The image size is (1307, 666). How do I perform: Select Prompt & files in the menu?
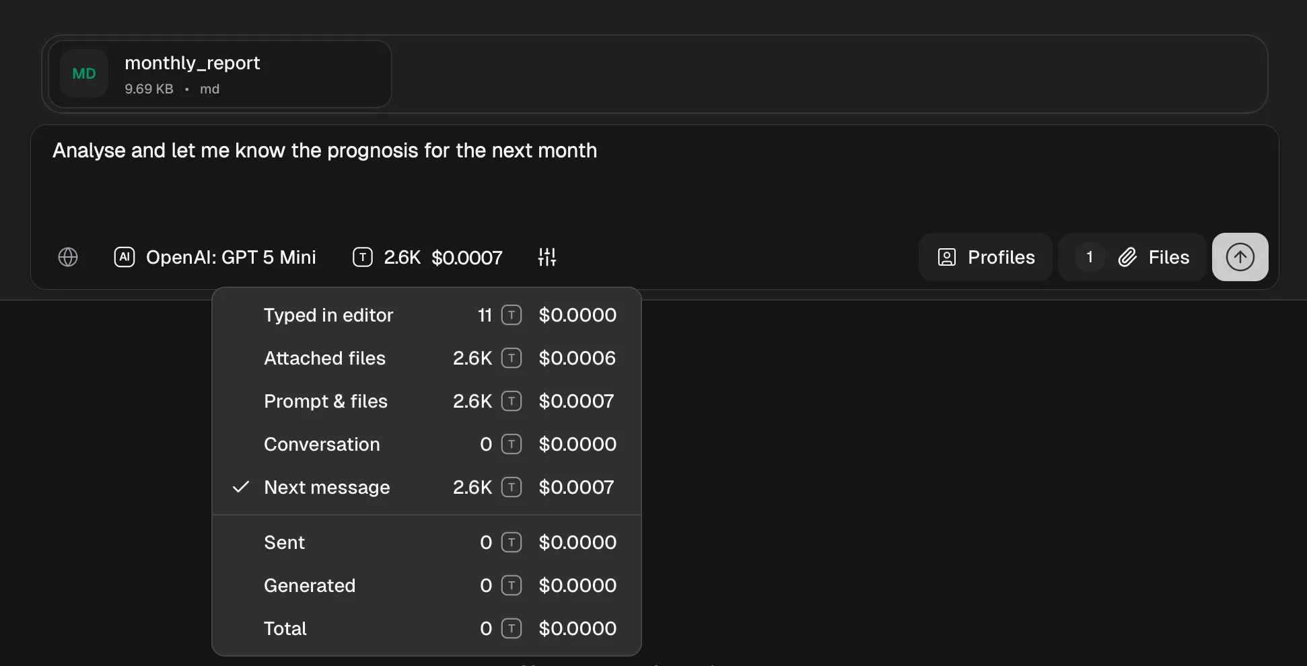[326, 401]
